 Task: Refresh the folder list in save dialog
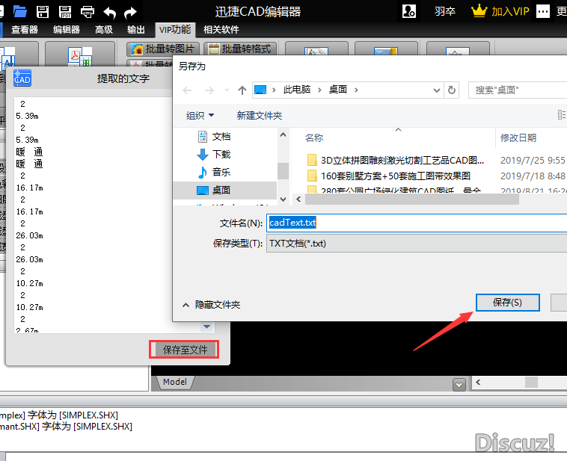452,90
